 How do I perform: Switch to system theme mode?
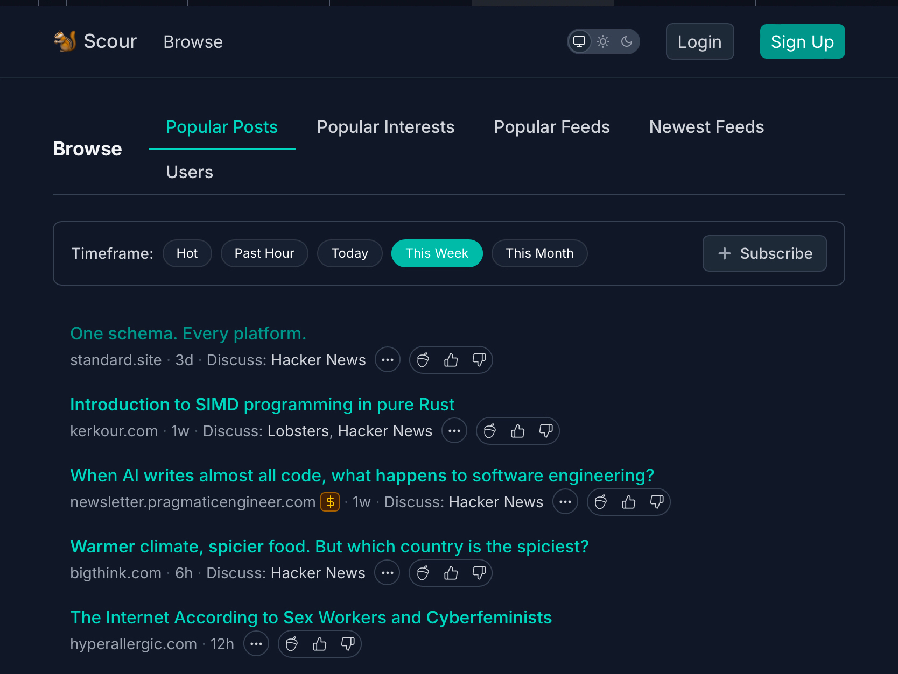(x=579, y=41)
